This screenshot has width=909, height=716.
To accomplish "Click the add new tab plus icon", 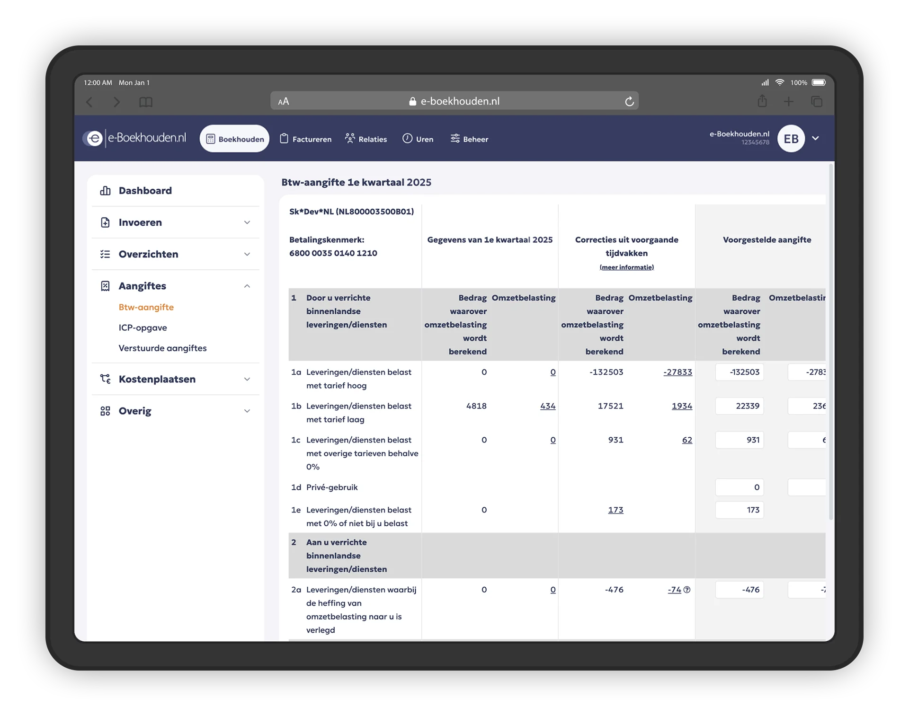I will point(789,102).
